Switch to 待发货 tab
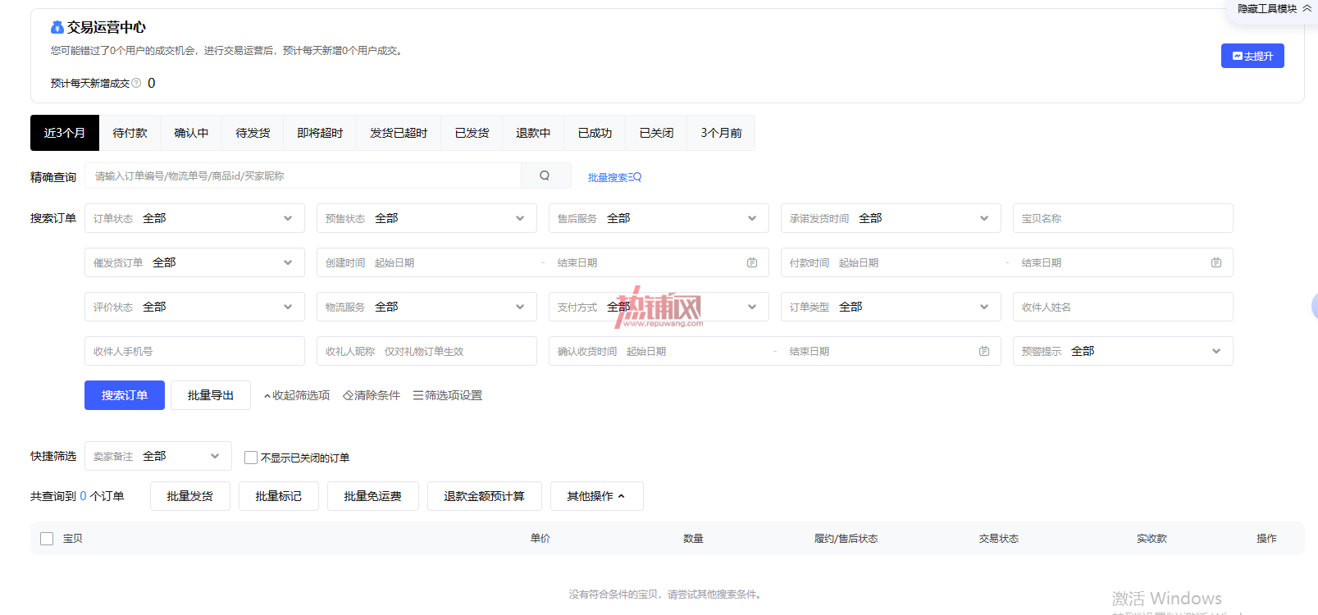1318x615 pixels. click(x=253, y=133)
